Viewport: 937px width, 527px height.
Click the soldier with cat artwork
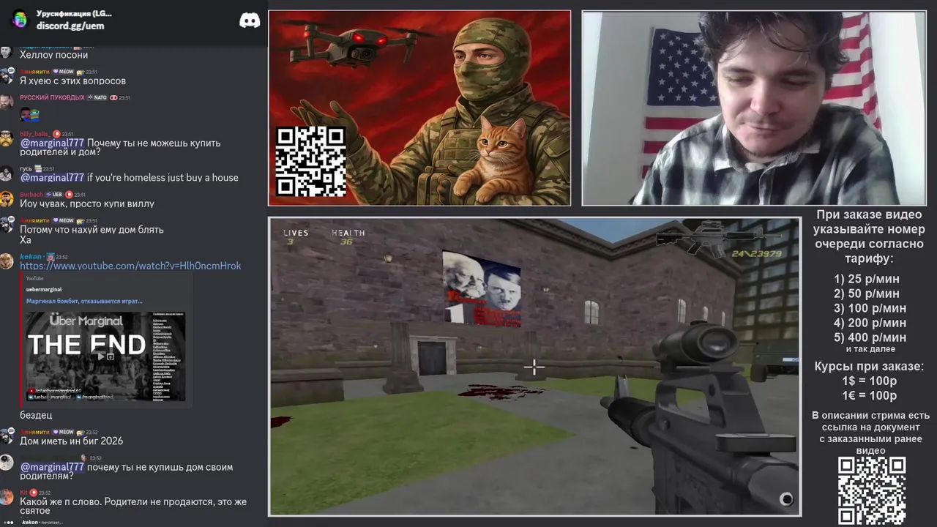(x=419, y=108)
